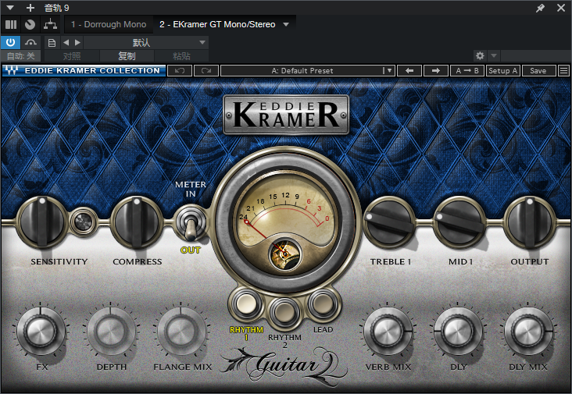Click the FX knob
This screenshot has width=572, height=394.
(x=41, y=332)
